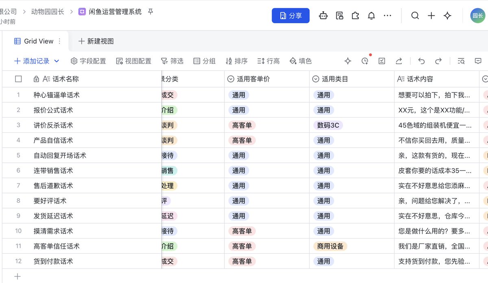Screen dimensions: 488x283
Task: Open the three-dot more menu in header
Action: [x=388, y=15]
